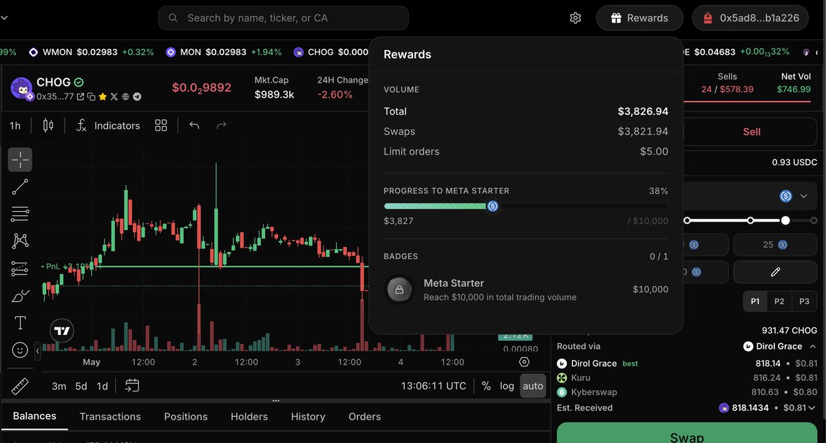Image resolution: width=826 pixels, height=443 pixels.
Task: Toggle log scale on chart
Action: coord(507,386)
